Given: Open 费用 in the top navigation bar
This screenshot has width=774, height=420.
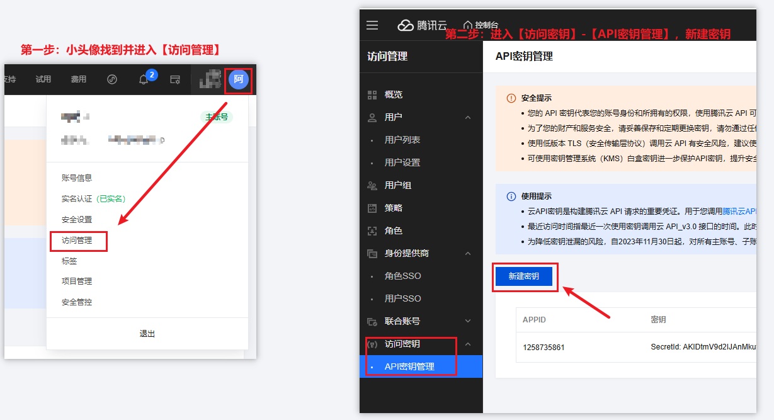Looking at the screenshot, I should coord(79,79).
